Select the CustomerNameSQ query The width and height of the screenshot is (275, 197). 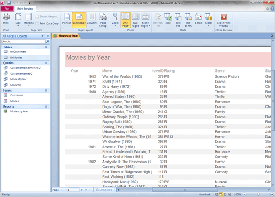[x=25, y=74]
